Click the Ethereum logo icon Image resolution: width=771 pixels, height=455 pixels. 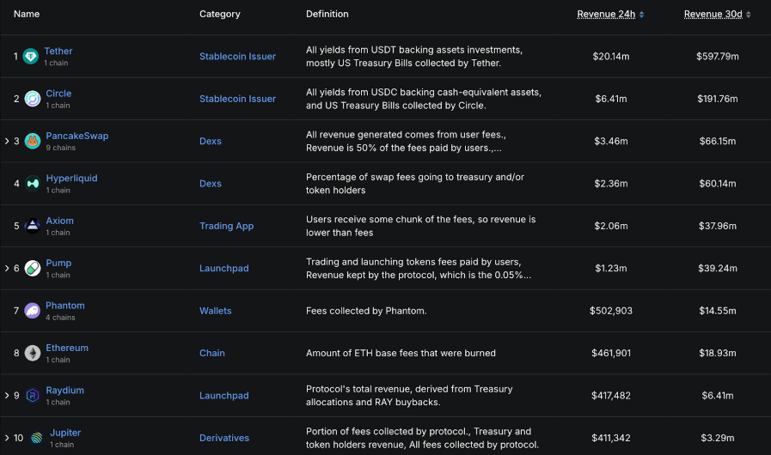point(33,353)
